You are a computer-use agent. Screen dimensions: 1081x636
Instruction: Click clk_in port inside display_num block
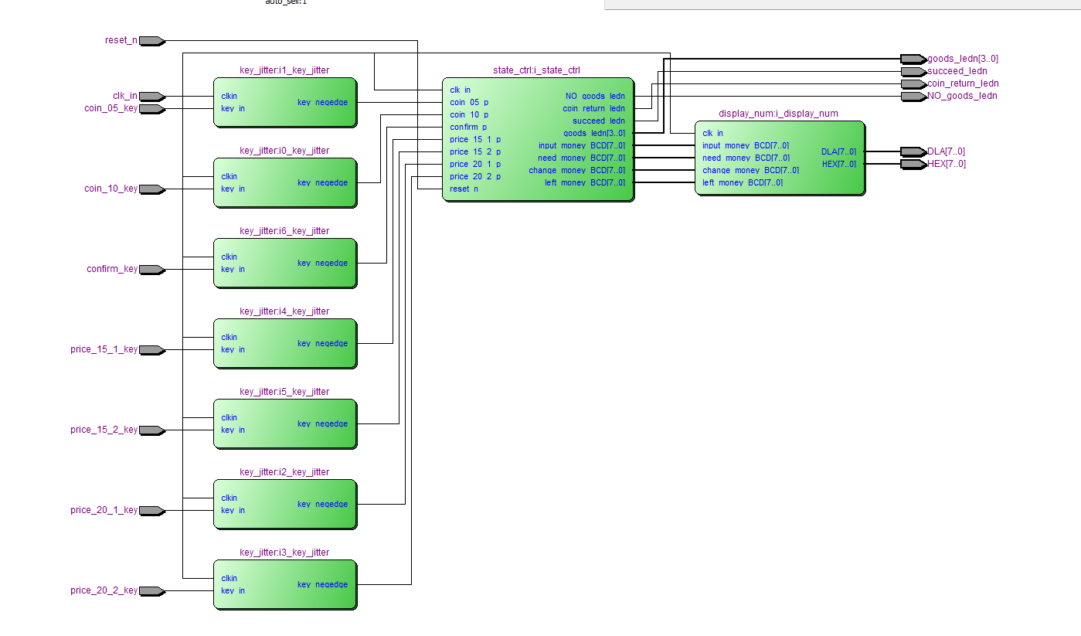coord(713,133)
